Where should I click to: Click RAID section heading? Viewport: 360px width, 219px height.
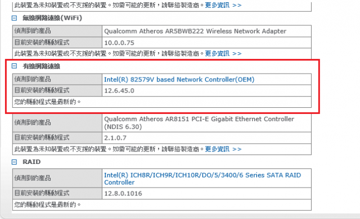[31, 162]
